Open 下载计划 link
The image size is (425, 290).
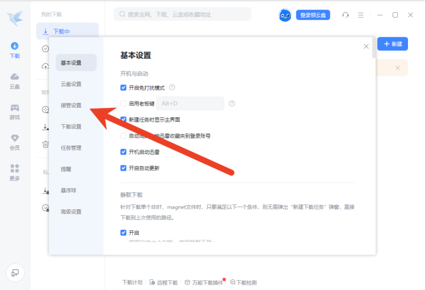pos(132,283)
